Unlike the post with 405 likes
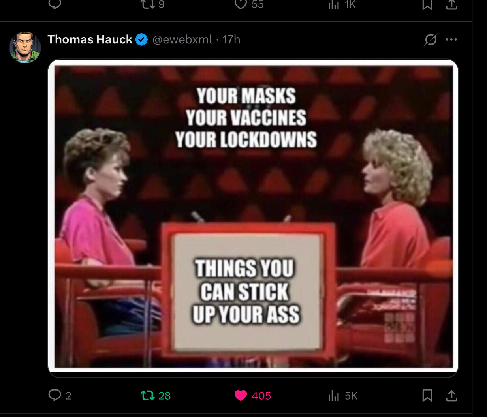 (253, 395)
